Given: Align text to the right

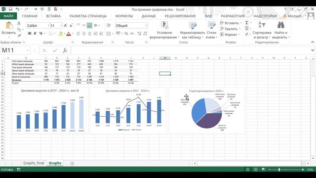Looking at the screenshot, I should coord(89,34).
